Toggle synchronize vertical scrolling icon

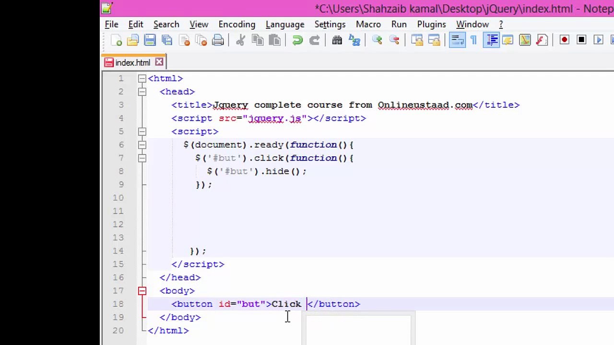point(417,41)
